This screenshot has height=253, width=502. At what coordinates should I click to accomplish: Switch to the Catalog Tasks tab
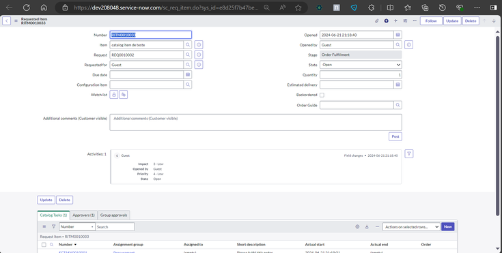(53, 215)
